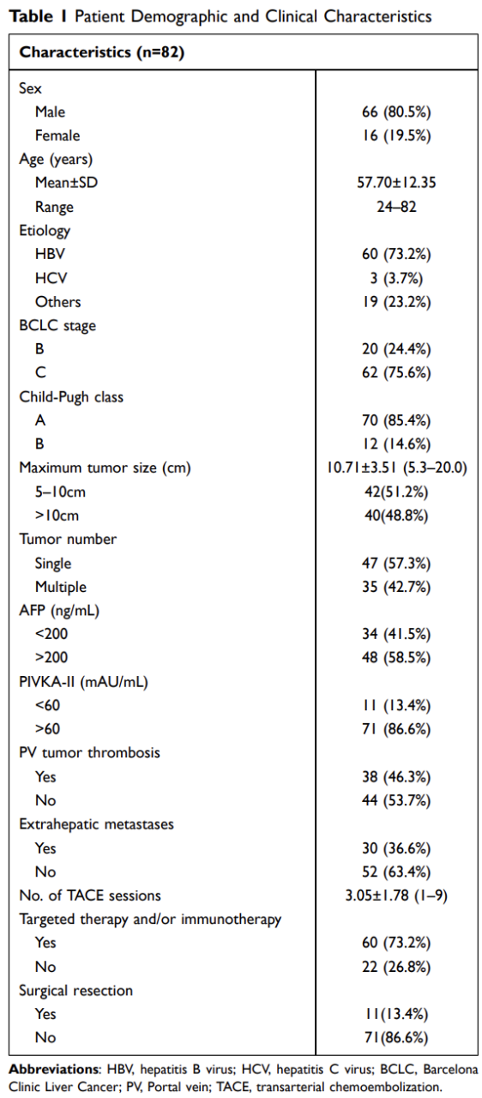Click the 'Child-Pugh class' heading
Screen dimensions: 482x1098
click(x=69, y=396)
